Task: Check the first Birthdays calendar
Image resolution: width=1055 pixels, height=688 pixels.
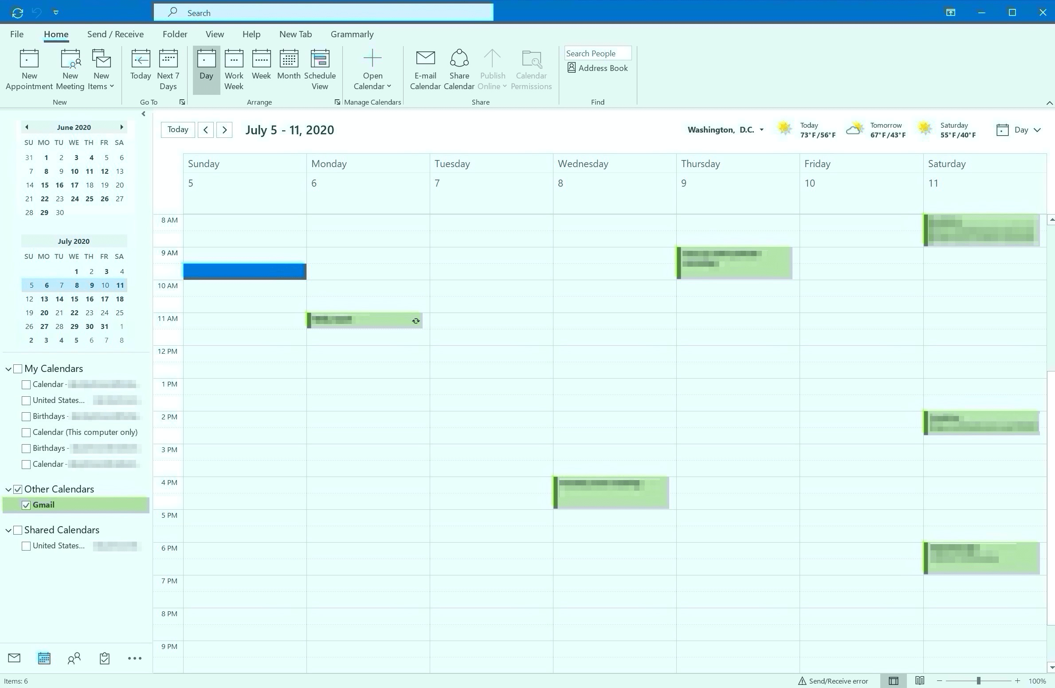Action: coord(26,417)
